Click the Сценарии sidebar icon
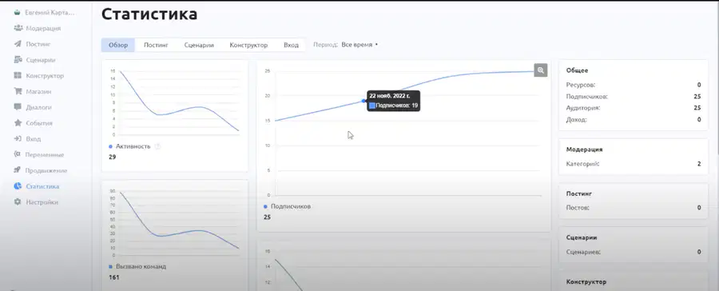 [x=18, y=60]
